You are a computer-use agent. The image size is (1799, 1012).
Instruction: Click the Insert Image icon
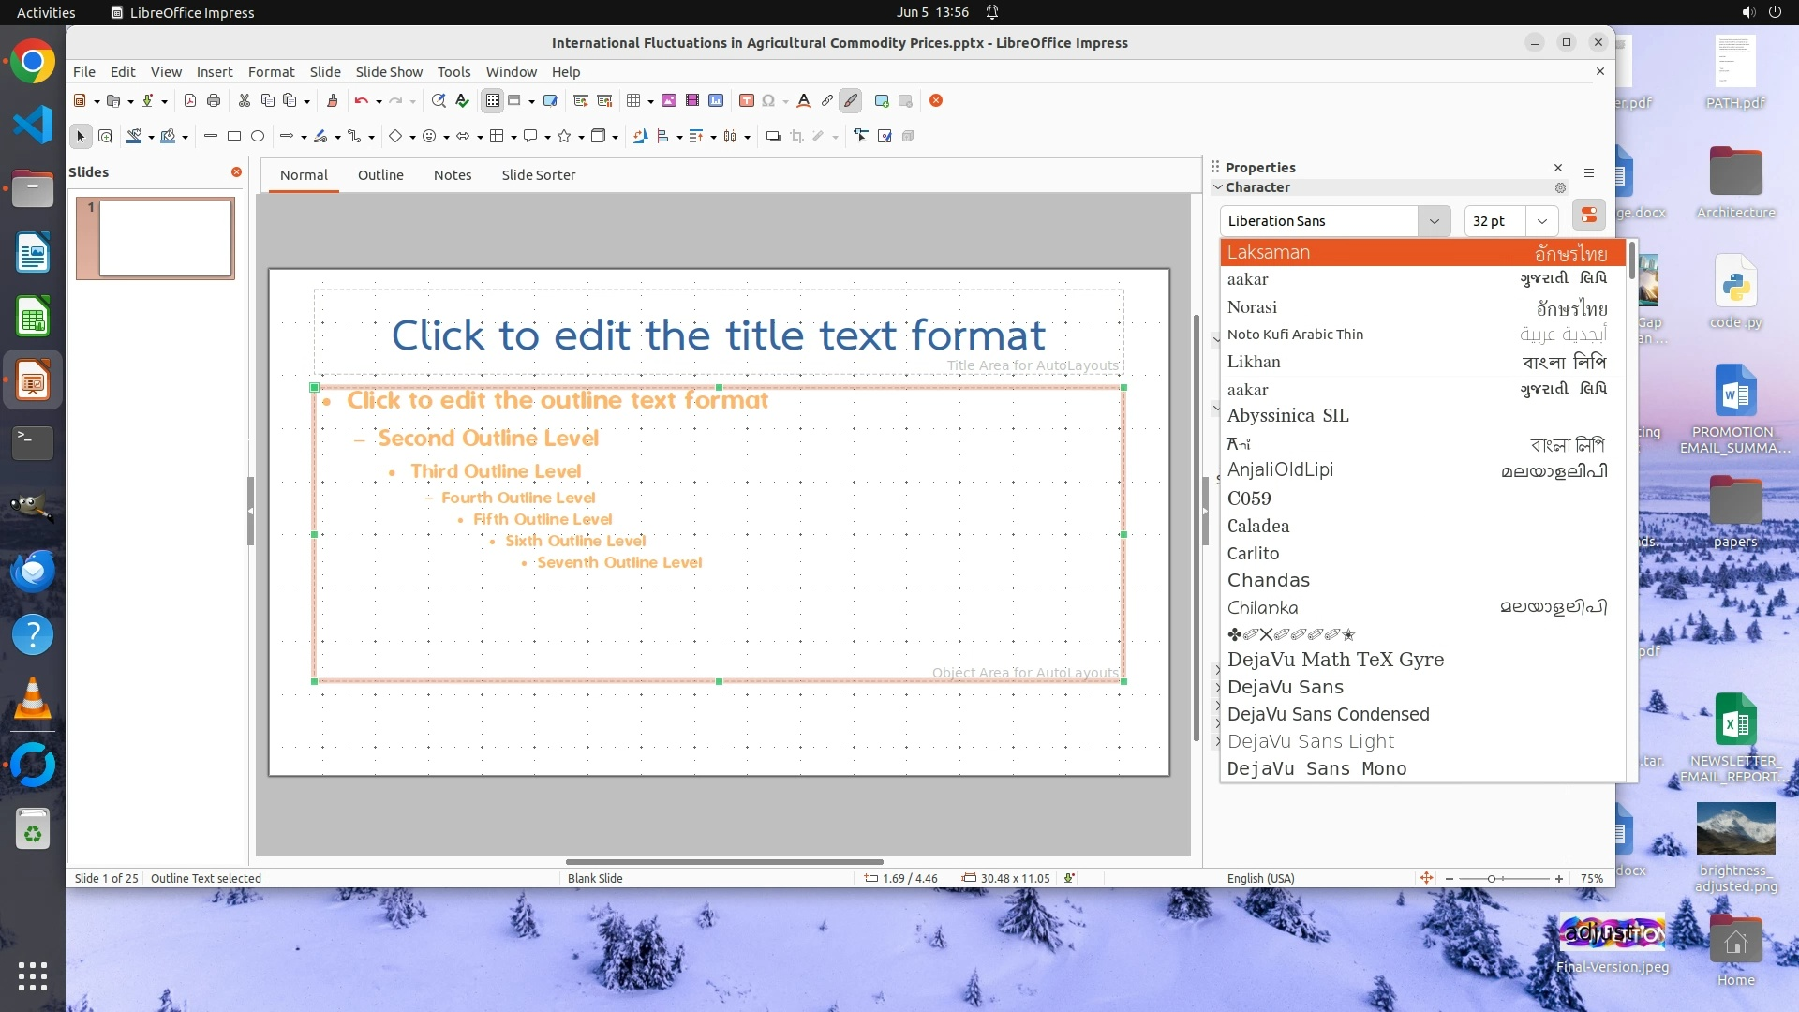pos(669,100)
